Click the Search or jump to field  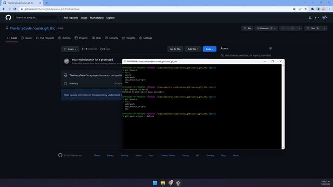tap(36, 18)
